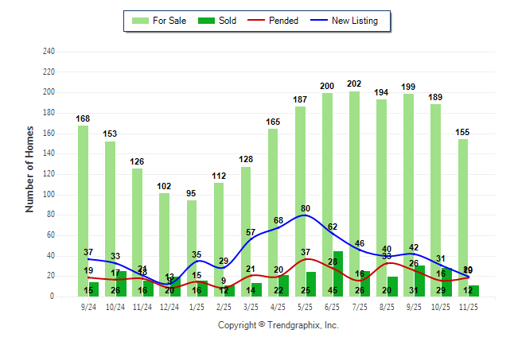Click the red Pended legend line marker
This screenshot has width=514, height=345.
(256, 21)
